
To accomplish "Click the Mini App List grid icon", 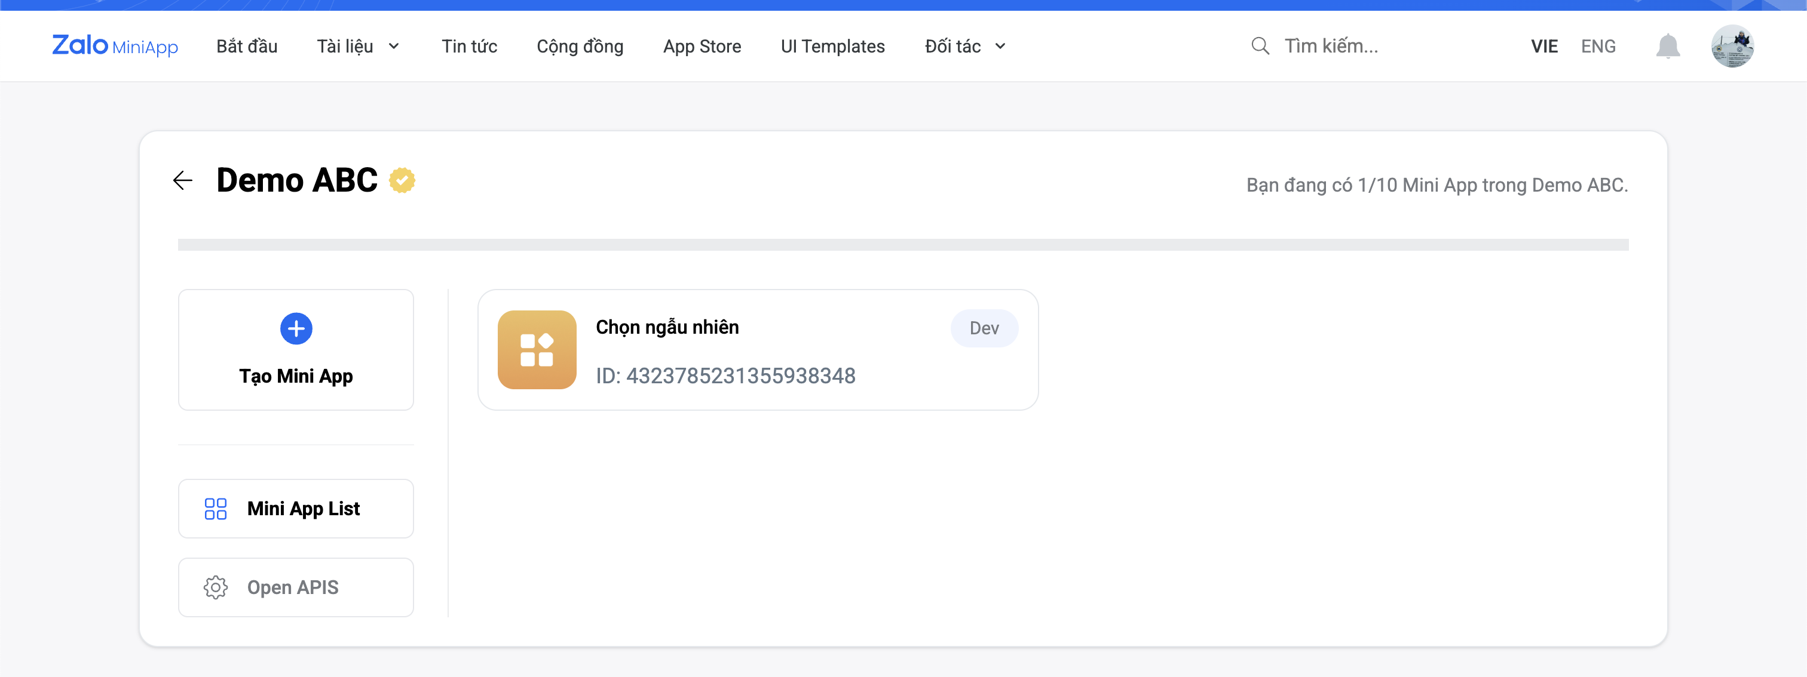I will click(215, 509).
